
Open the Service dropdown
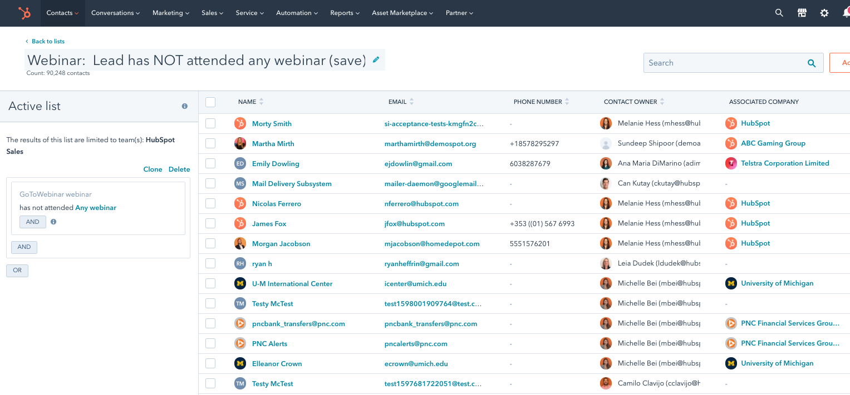(x=250, y=13)
